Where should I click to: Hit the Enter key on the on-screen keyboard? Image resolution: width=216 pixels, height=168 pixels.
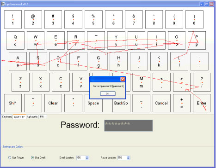coord(202,103)
